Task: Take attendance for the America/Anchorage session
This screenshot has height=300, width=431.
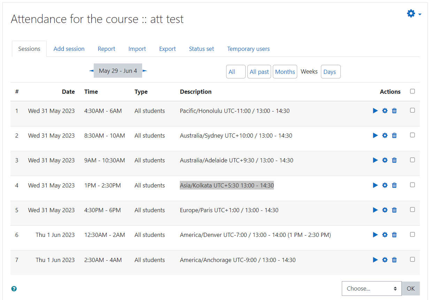Action: click(375, 259)
